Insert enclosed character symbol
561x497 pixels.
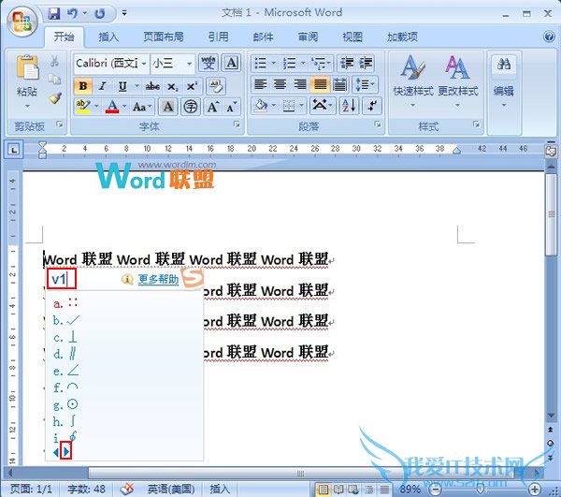point(191,107)
